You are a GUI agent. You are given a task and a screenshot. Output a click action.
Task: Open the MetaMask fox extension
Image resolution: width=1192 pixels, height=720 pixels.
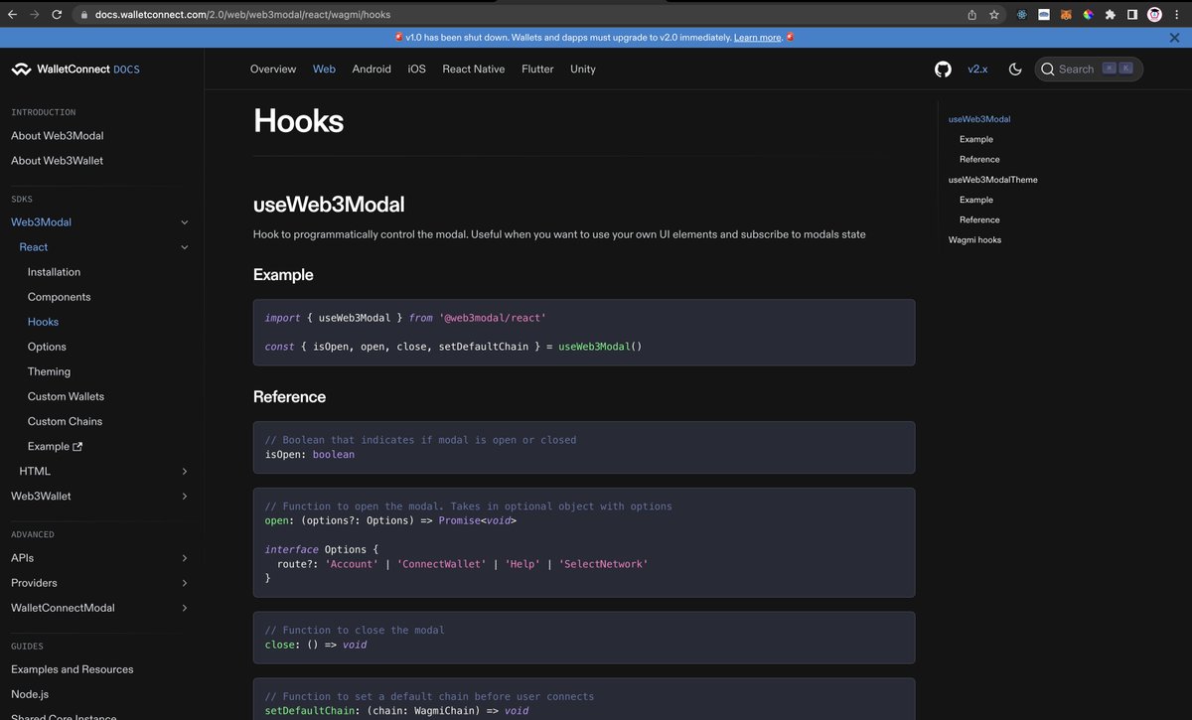(1066, 15)
